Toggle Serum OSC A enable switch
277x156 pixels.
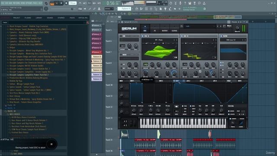[x=142, y=36]
